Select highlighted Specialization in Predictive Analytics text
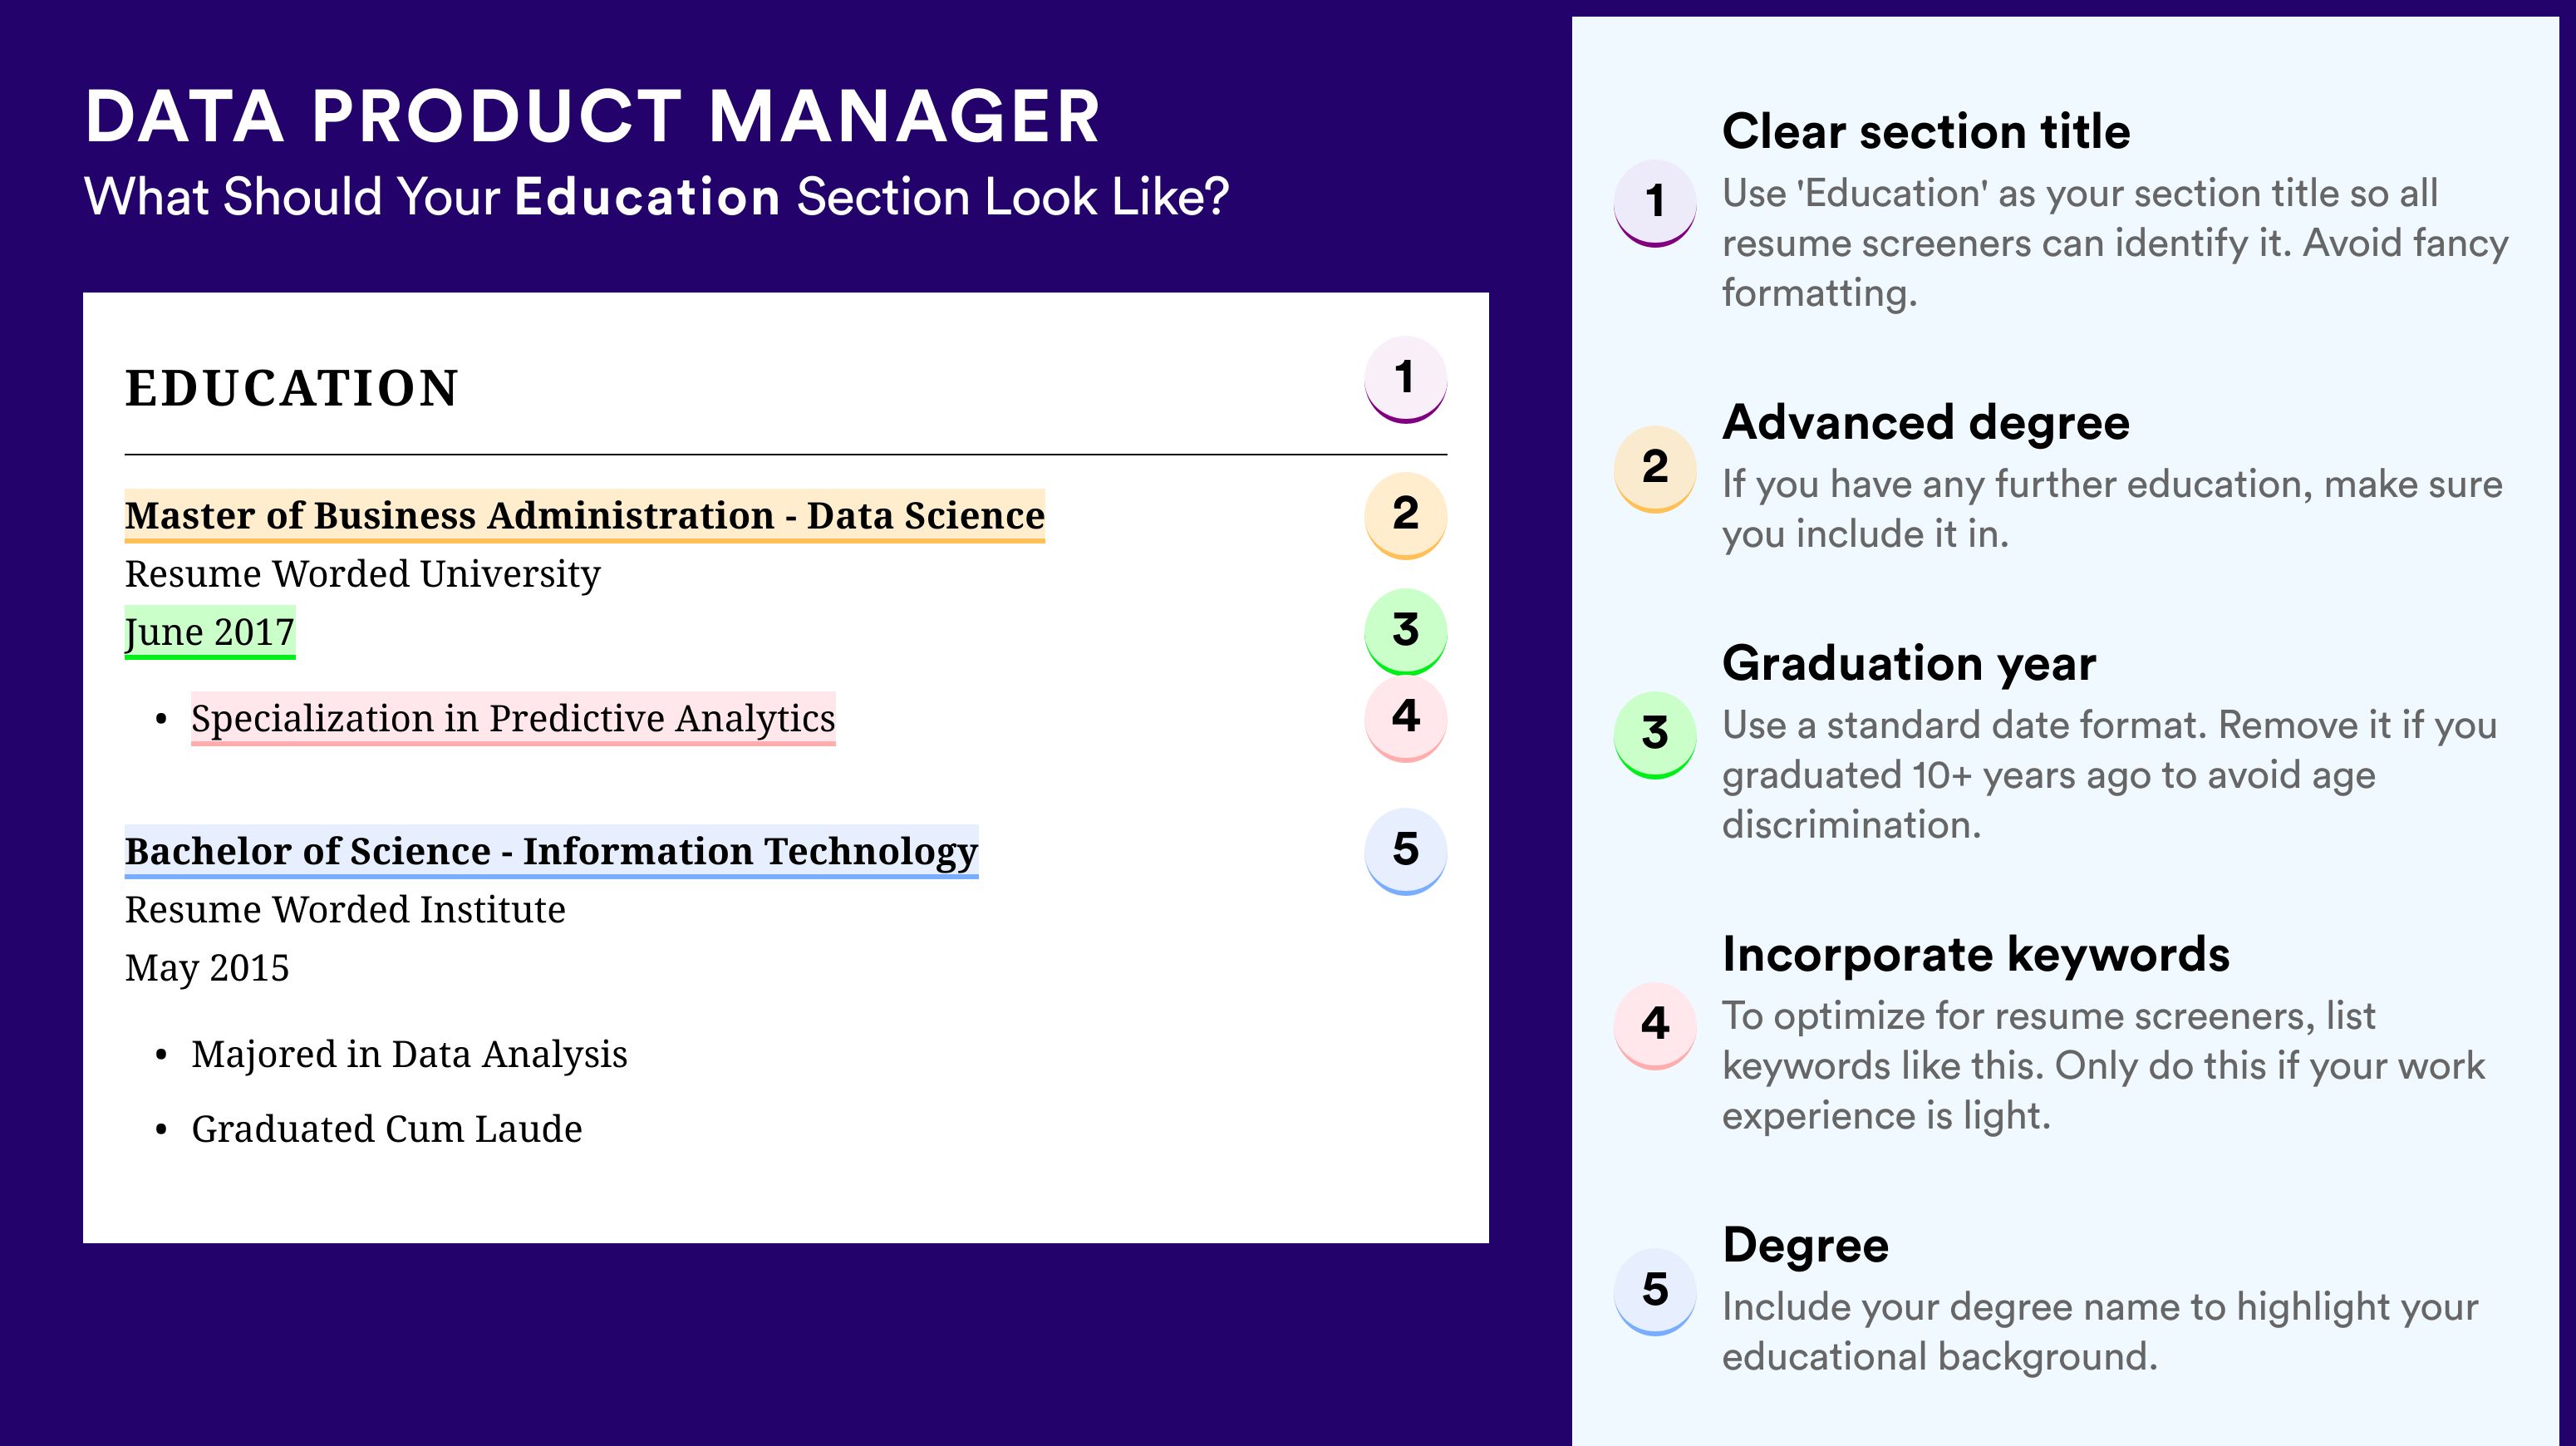Image resolution: width=2576 pixels, height=1446 pixels. (513, 719)
